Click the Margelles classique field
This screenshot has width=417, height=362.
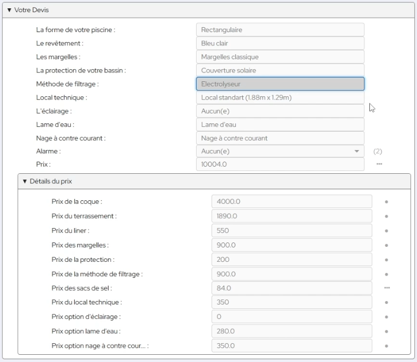pyautogui.click(x=280, y=57)
